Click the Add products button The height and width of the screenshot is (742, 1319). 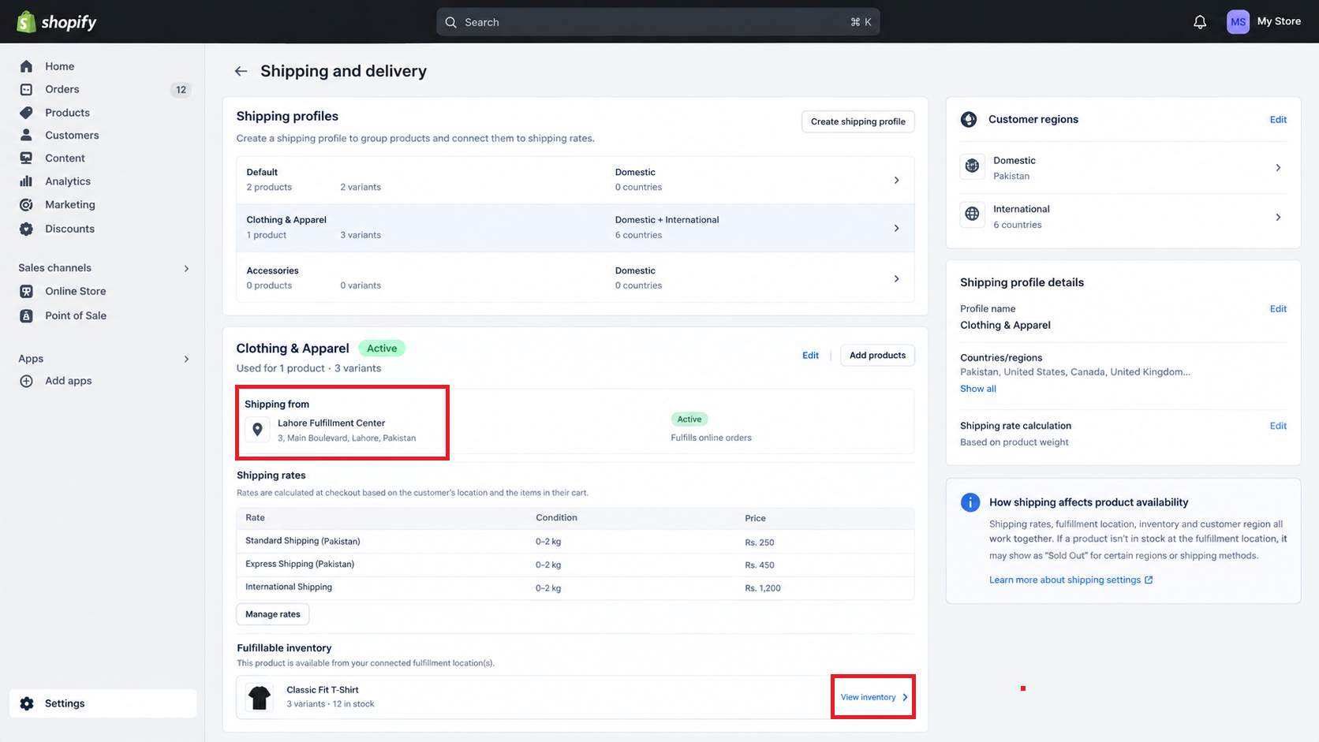click(877, 356)
